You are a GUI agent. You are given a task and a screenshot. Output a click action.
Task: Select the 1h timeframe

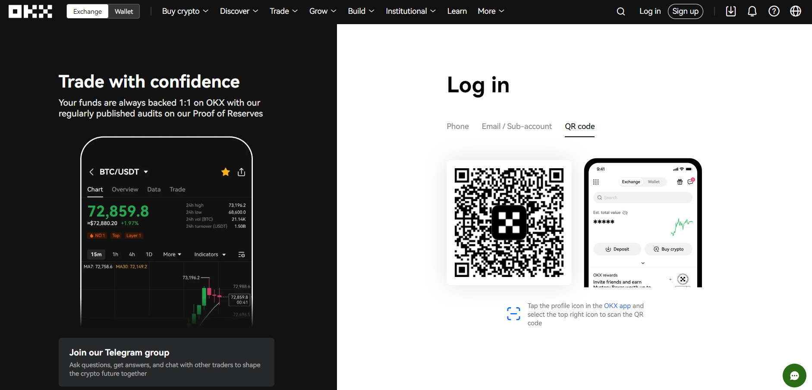[x=115, y=255]
